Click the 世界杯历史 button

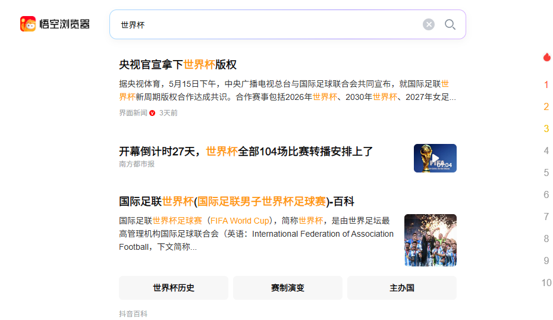click(174, 288)
